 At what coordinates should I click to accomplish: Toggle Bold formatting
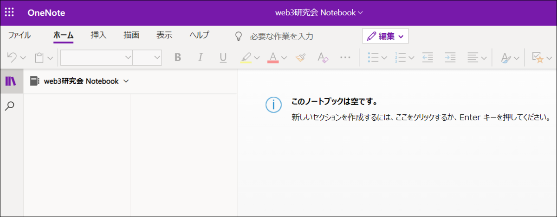(177, 57)
